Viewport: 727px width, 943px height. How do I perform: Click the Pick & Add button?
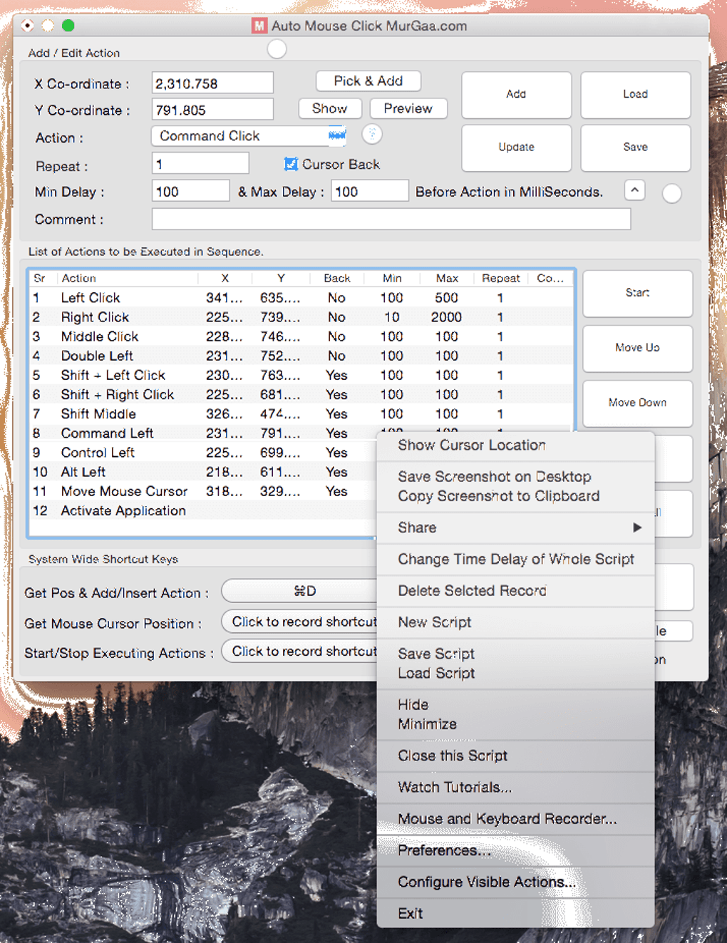(368, 81)
